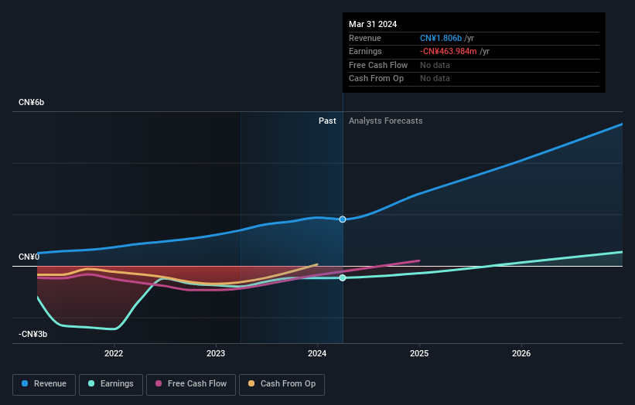Click the Past section label
This screenshot has height=405, width=635.
pyautogui.click(x=327, y=121)
